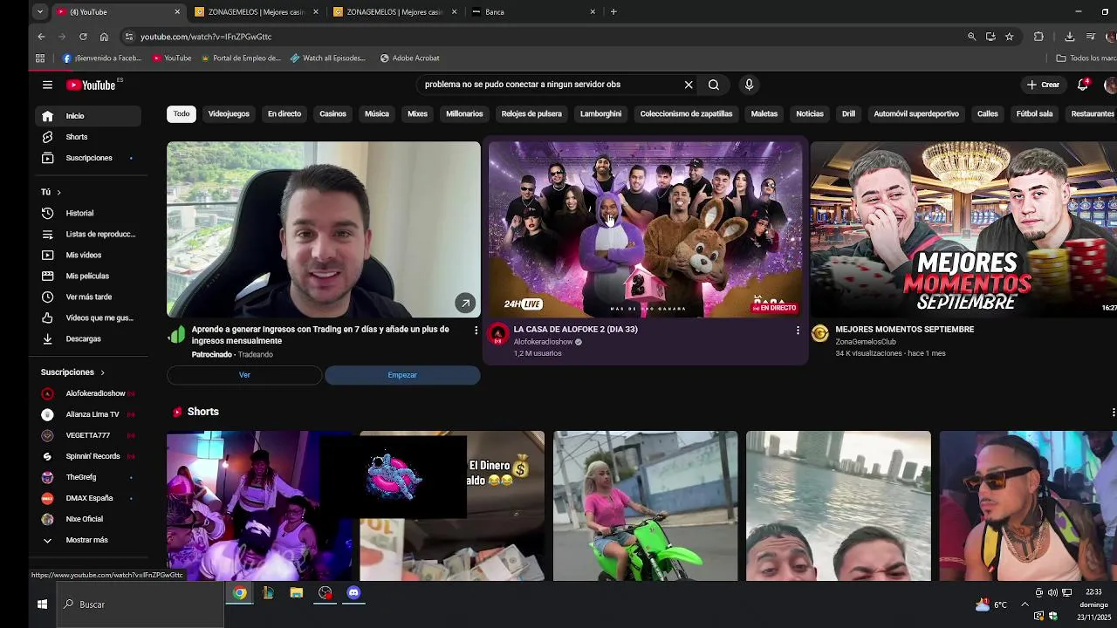The image size is (1117, 628).
Task: Open the Alofokeradioshow subscription channel
Action: [x=88, y=393]
